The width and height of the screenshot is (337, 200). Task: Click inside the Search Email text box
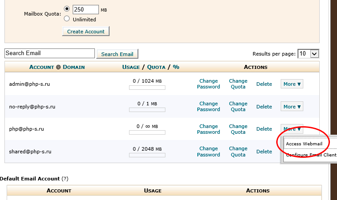[x=50, y=53]
